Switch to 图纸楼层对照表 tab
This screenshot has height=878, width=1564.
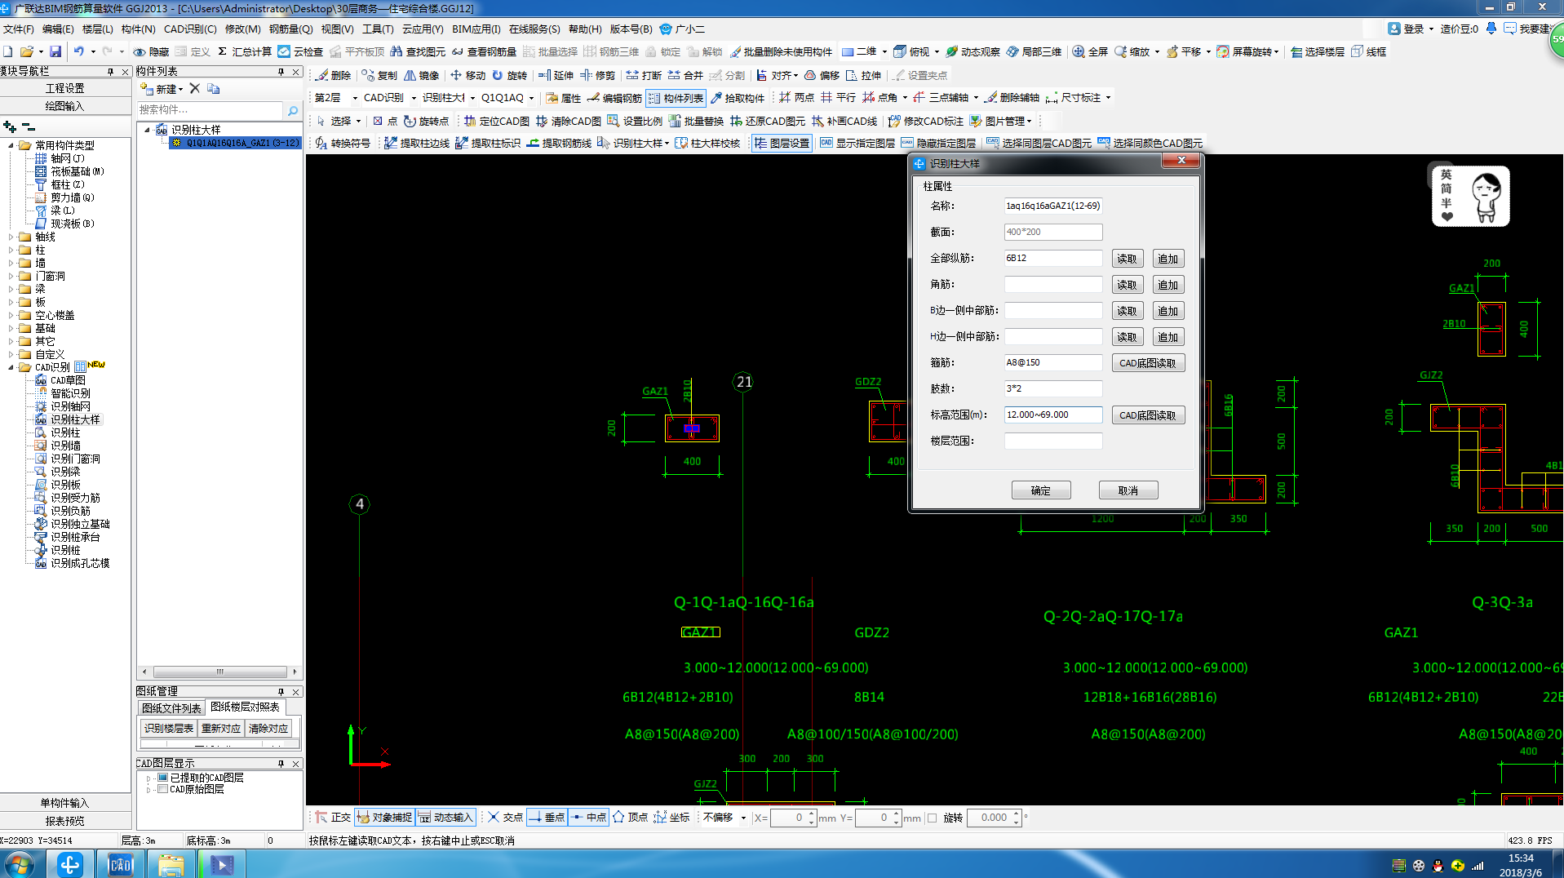(x=245, y=707)
